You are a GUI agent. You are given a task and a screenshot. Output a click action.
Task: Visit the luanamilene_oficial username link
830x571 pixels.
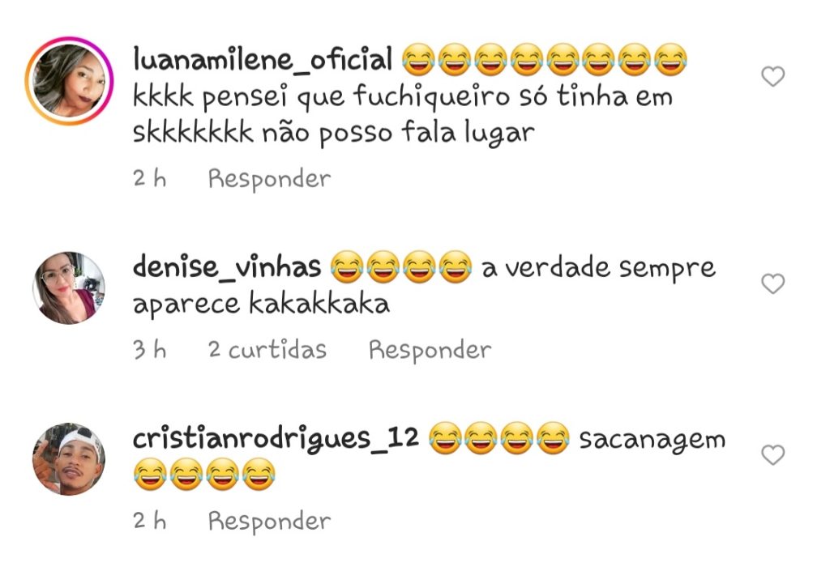(x=263, y=58)
